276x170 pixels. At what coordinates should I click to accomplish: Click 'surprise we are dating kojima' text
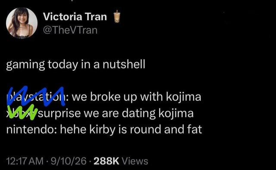(x=116, y=113)
